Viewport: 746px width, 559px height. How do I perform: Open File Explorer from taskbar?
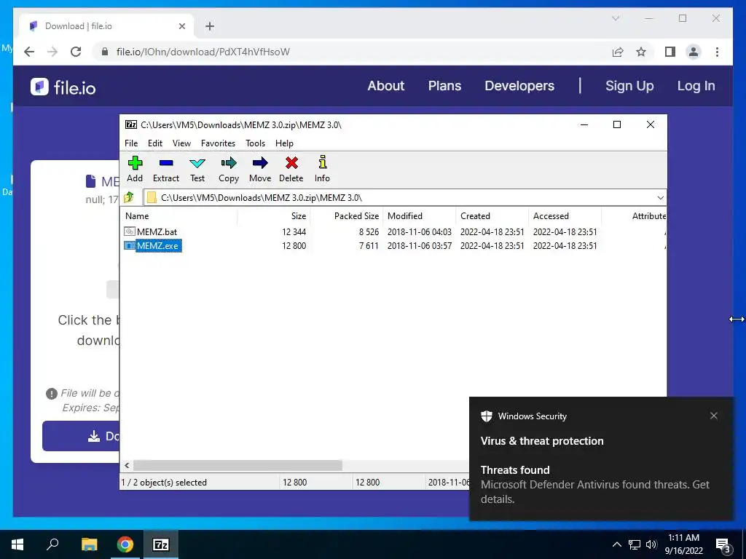pos(89,544)
